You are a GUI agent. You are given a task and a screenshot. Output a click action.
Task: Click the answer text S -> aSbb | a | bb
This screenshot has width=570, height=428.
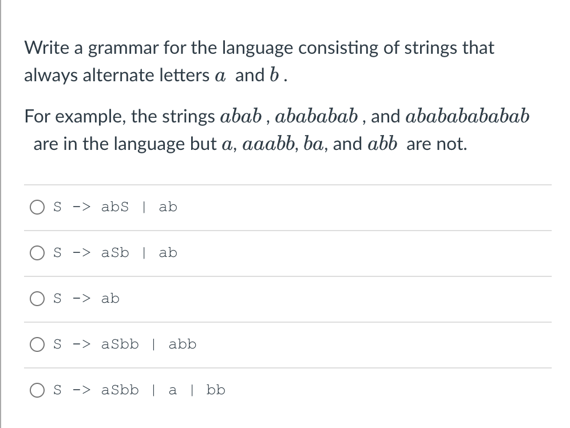click(x=139, y=390)
